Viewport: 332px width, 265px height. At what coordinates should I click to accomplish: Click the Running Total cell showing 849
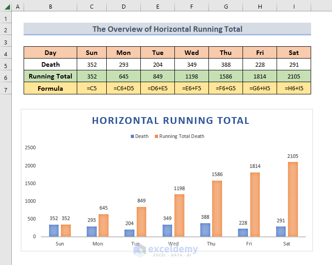pos(158,76)
